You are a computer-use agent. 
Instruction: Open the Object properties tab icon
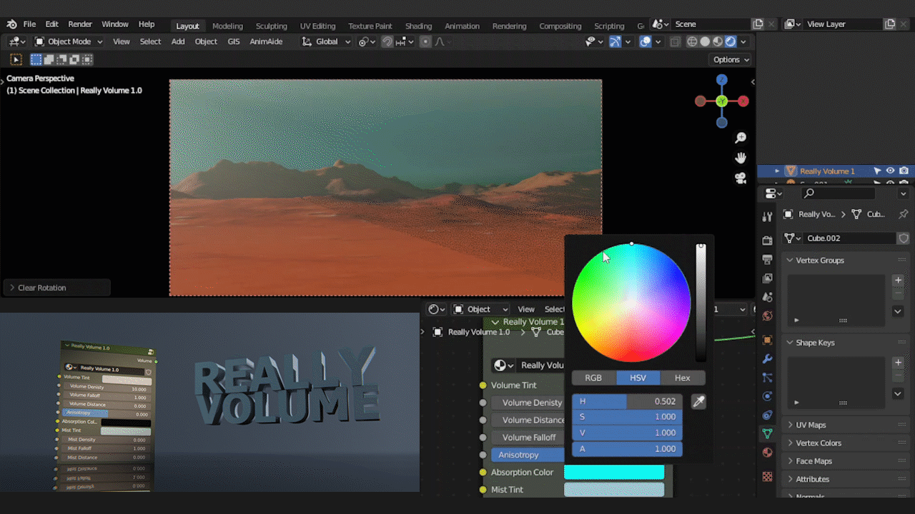[768, 340]
